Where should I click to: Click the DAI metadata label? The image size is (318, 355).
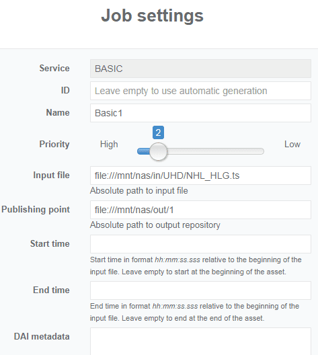coord(42,336)
